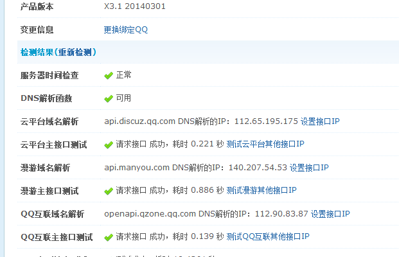
Task: Open 测试QQ互联其他接口IP link
Action: pyautogui.click(x=268, y=236)
